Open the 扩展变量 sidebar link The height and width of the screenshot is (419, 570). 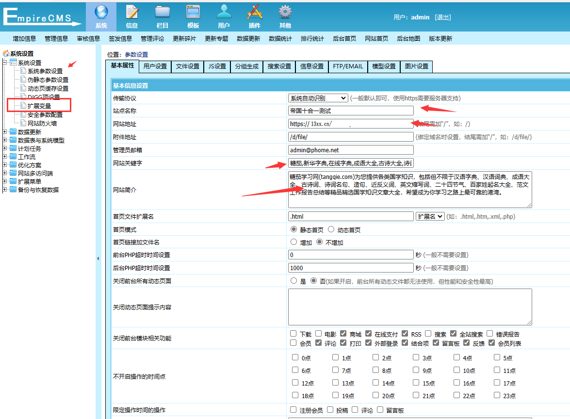pos(39,106)
